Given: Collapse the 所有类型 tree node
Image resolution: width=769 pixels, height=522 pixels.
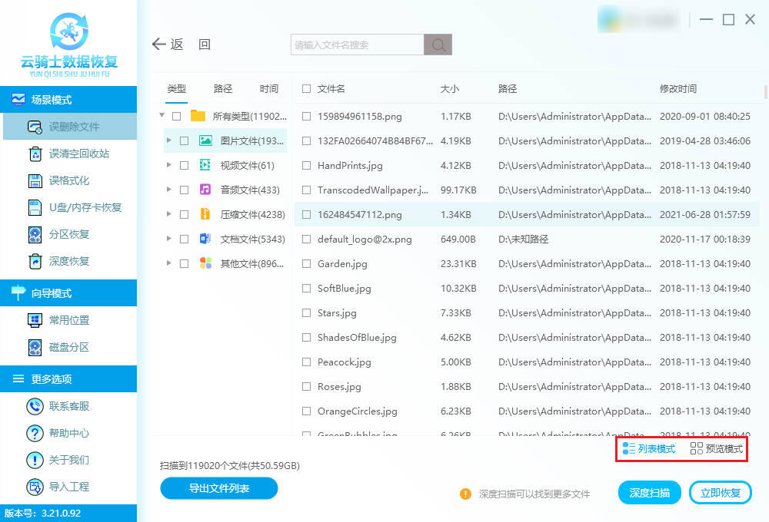Looking at the screenshot, I should (161, 116).
